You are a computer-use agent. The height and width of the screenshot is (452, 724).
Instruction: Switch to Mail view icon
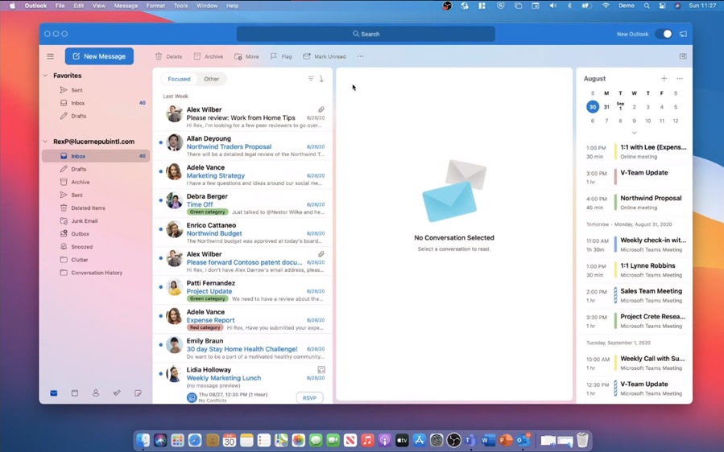[x=54, y=393]
